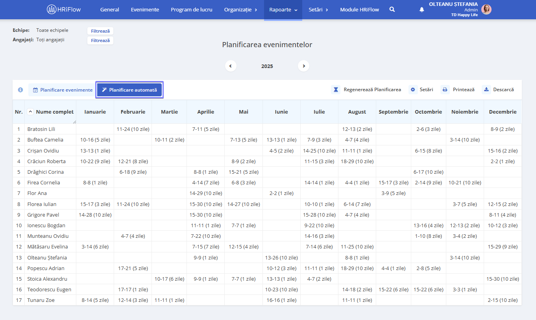The width and height of the screenshot is (536, 320).
Task: Expand the Rapoarte dropdown
Action: tap(283, 10)
